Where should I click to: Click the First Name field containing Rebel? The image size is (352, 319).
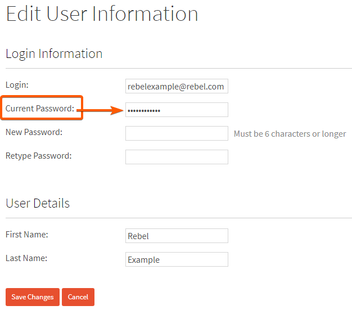[177, 236]
